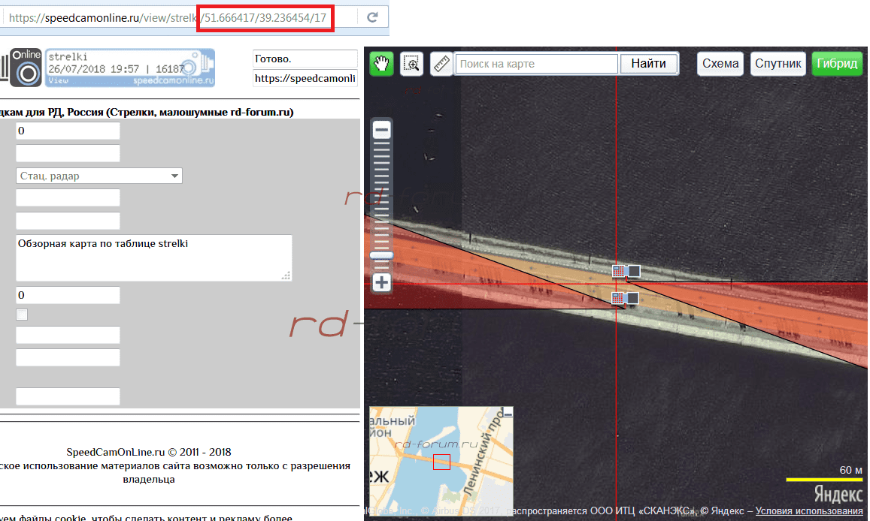Select the ruler distance measurement tool
Screen dimensions: 870x521
click(441, 64)
